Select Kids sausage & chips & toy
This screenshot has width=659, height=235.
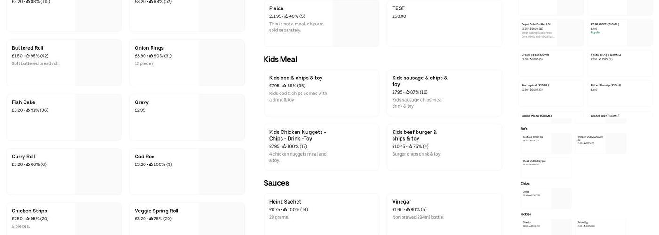(x=444, y=93)
